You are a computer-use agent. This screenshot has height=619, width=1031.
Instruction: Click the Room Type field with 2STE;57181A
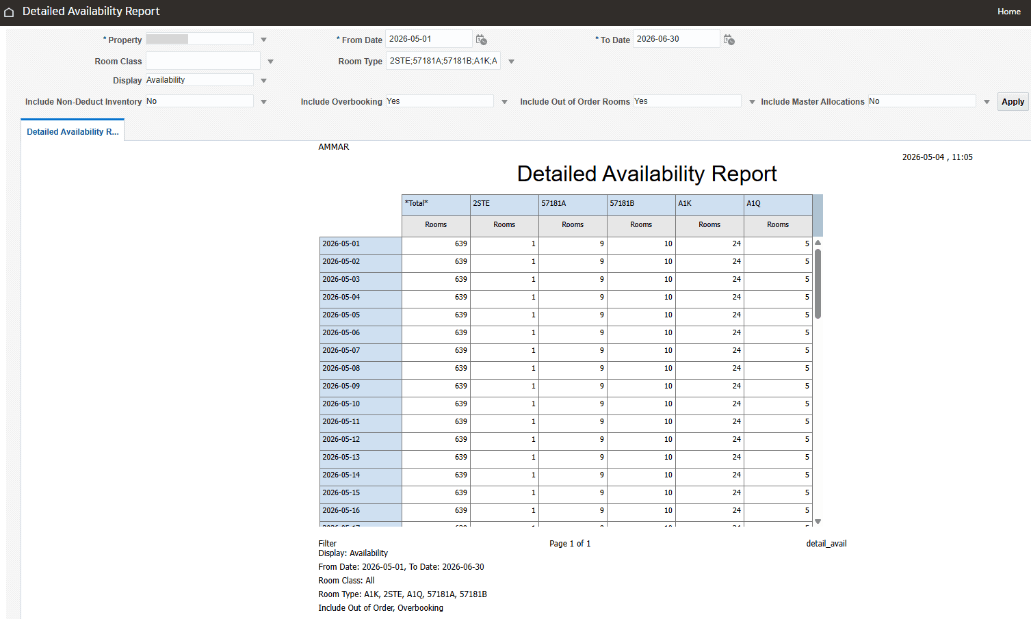[443, 61]
